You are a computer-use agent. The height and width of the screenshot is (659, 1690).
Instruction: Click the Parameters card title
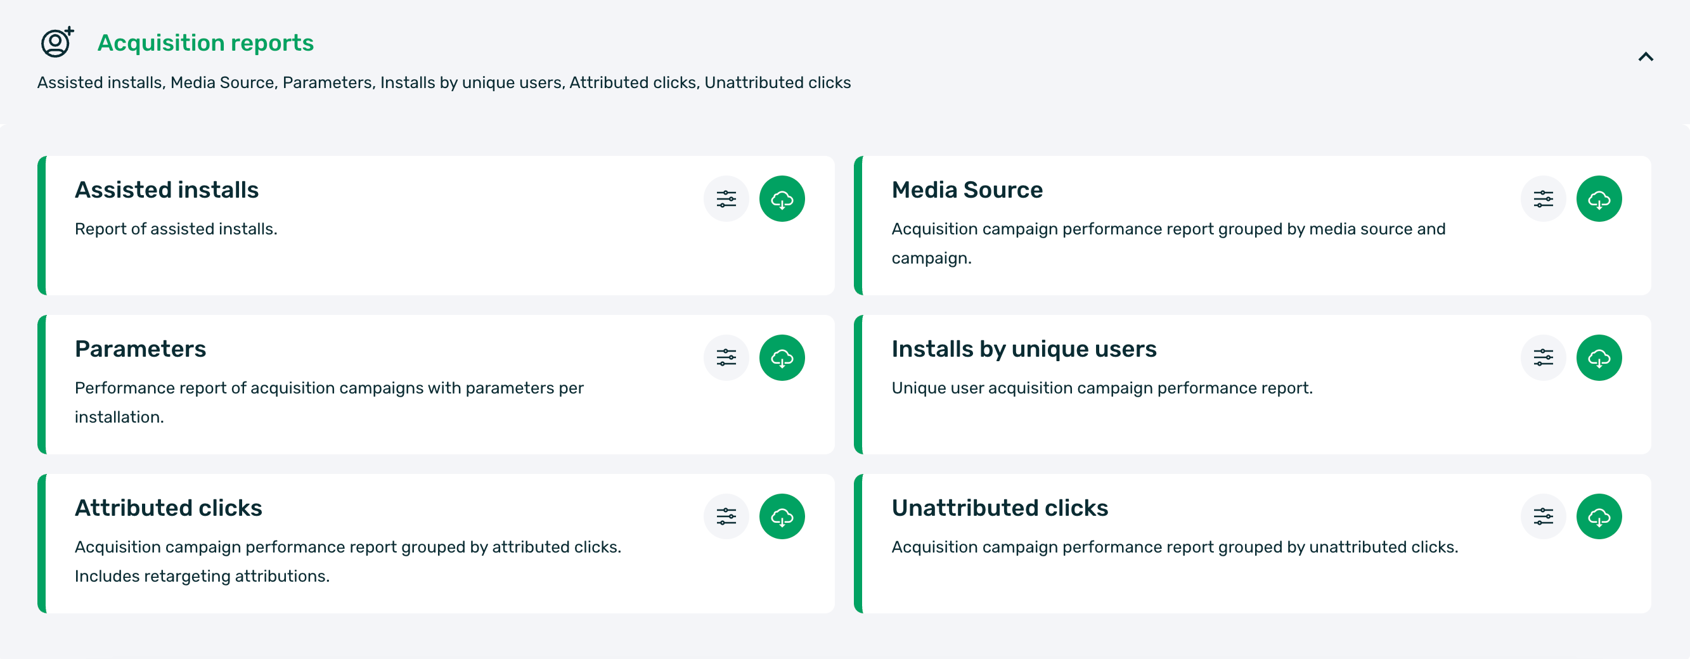point(140,349)
